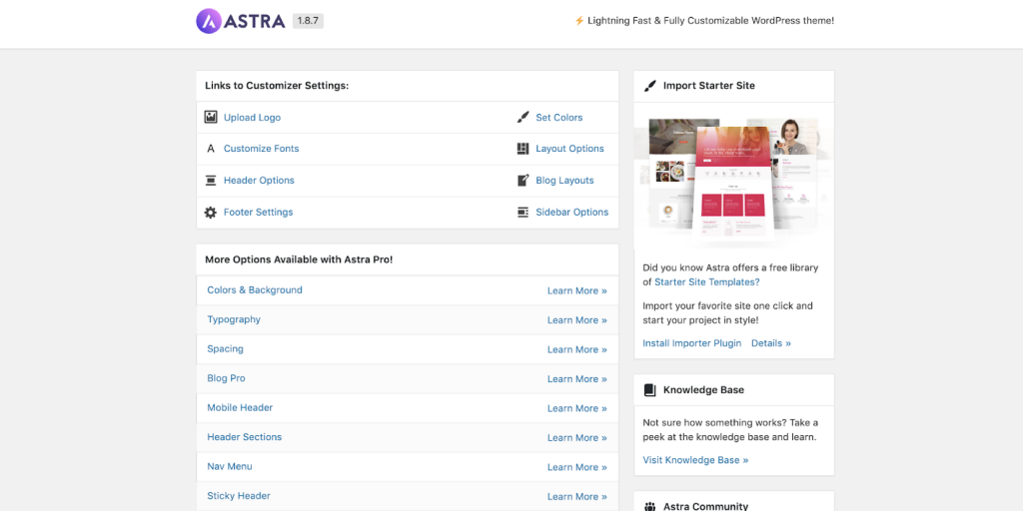Open the Sticky Header link
1023x511 pixels.
tap(238, 496)
